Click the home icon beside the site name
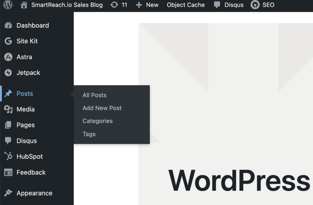 (x=24, y=5)
